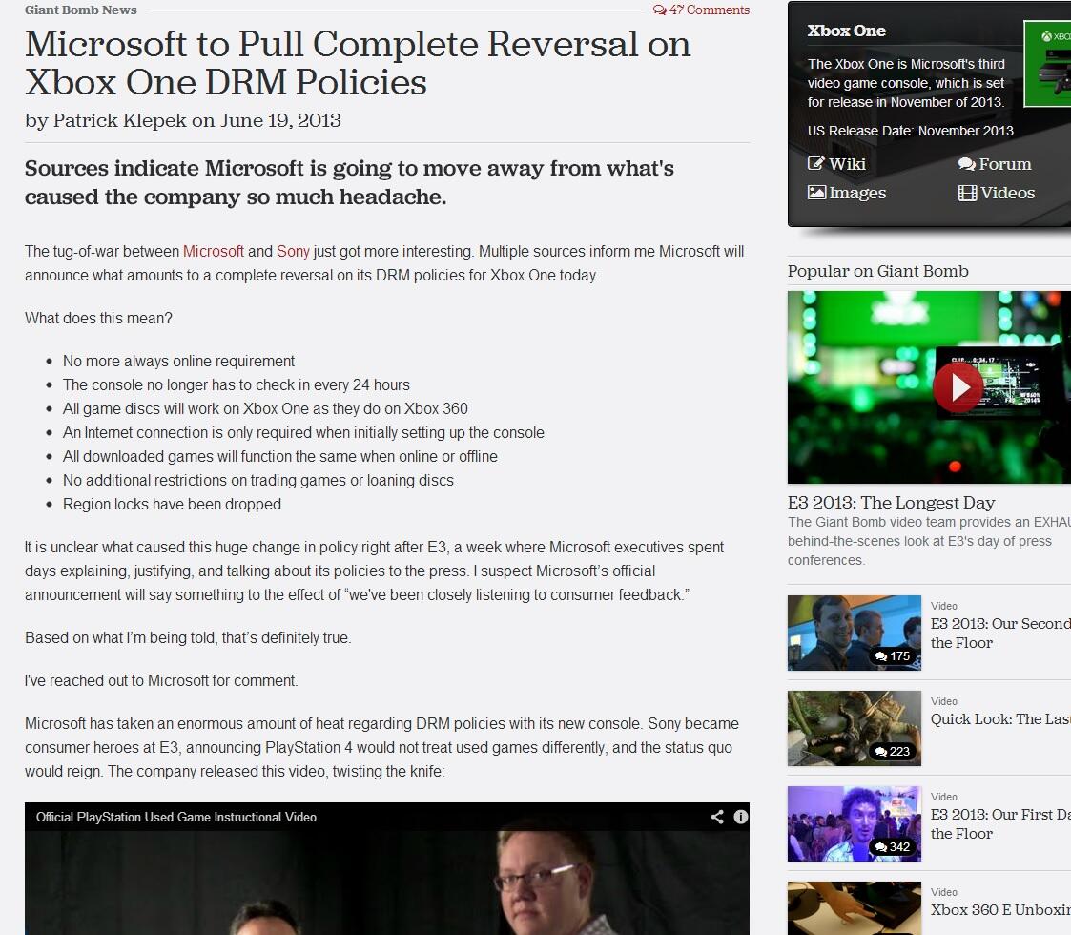Open the 47 Comments link
This screenshot has height=935, width=1071.
702,10
